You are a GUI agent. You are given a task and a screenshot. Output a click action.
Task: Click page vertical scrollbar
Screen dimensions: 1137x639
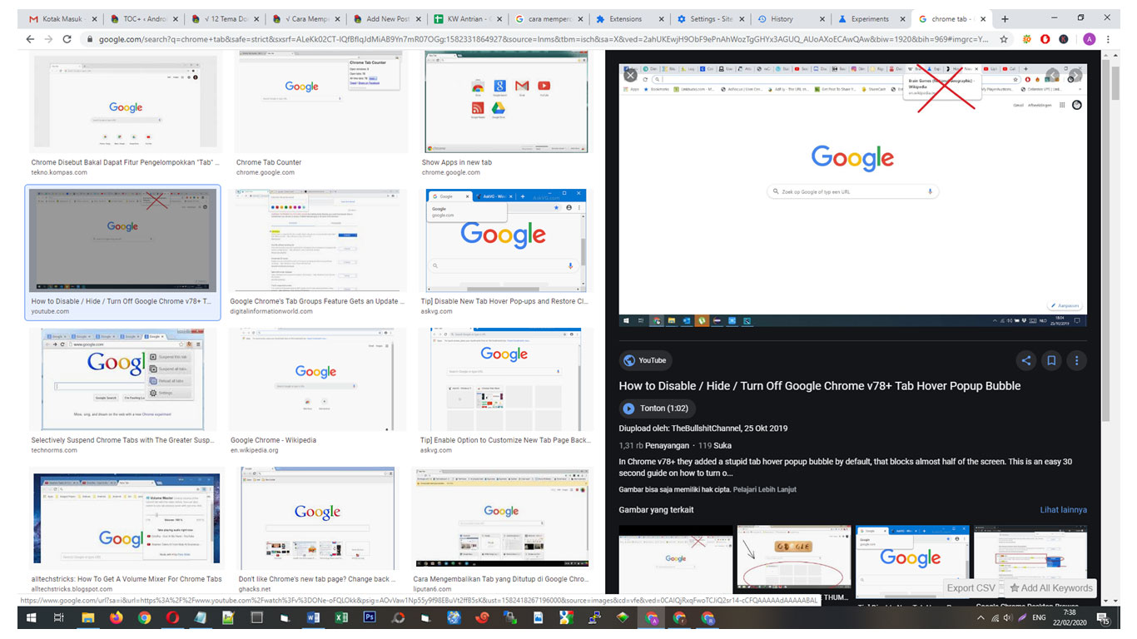pos(1115,329)
